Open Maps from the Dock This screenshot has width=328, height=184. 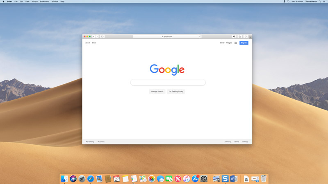tap(143, 179)
